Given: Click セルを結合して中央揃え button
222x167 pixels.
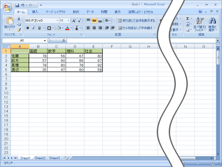Looking at the screenshot, I should (x=136, y=28).
